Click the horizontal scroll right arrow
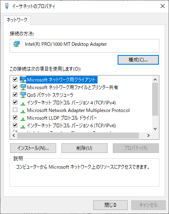The height and width of the screenshot is (214, 169). (x=149, y=136)
